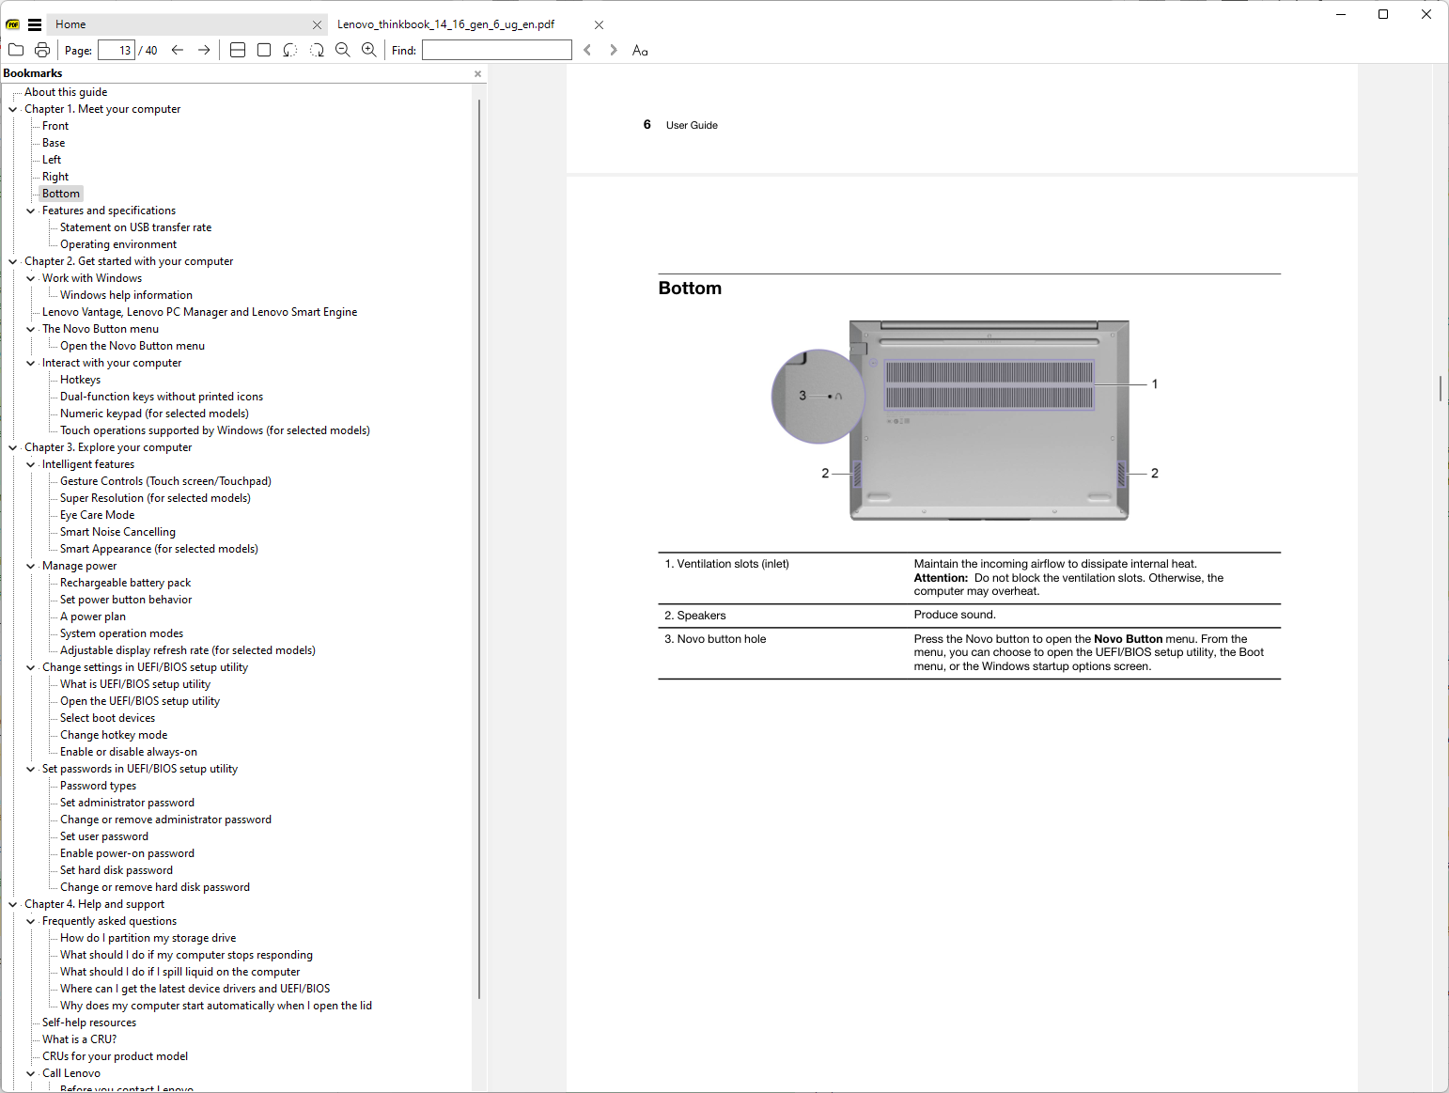Screen dimensions: 1449x1093
Task: Open Windows help information bookmark
Action: [x=126, y=295]
